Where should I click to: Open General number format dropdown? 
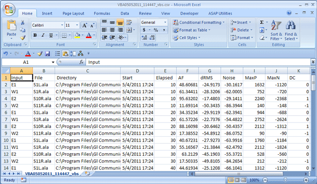coord(165,22)
